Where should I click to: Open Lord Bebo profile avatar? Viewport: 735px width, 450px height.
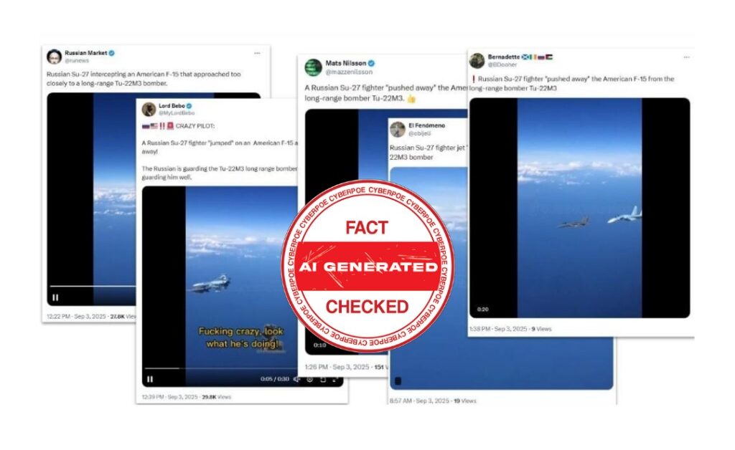(x=149, y=109)
